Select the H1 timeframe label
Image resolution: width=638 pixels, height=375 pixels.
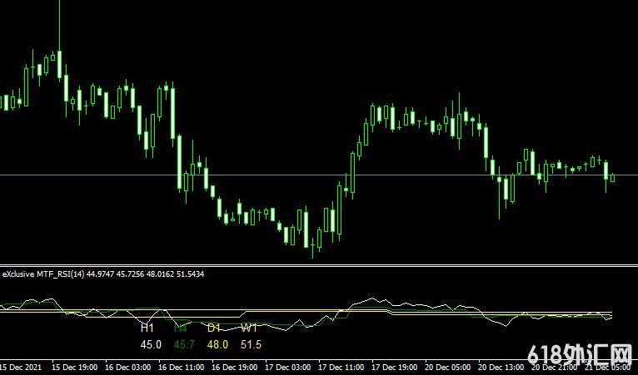tap(147, 328)
